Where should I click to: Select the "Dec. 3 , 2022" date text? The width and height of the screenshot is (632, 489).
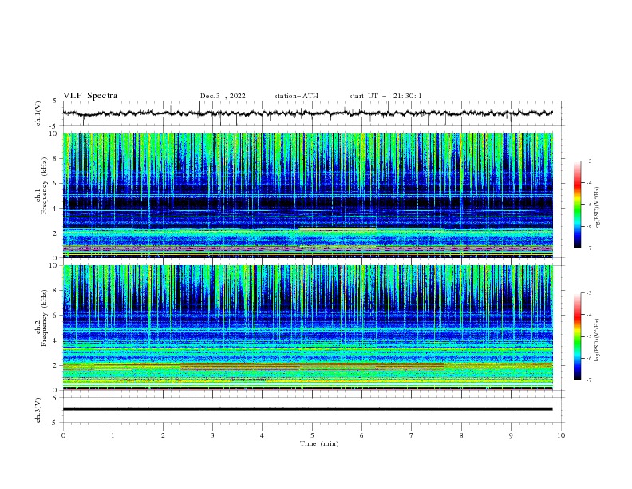click(x=223, y=96)
